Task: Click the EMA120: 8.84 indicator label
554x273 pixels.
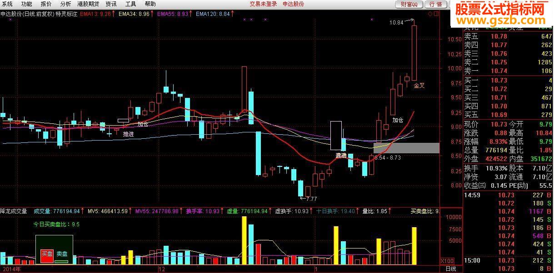Action: coord(213,14)
